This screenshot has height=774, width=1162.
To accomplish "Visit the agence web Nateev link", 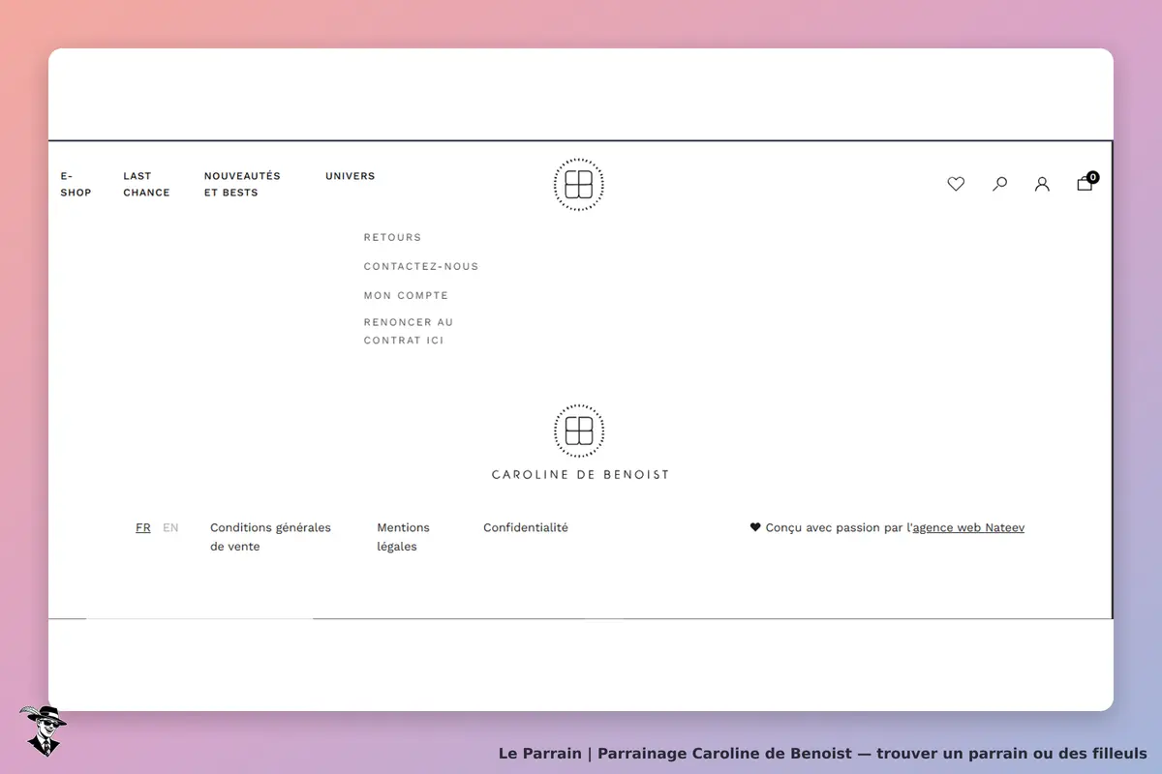I will click(968, 527).
